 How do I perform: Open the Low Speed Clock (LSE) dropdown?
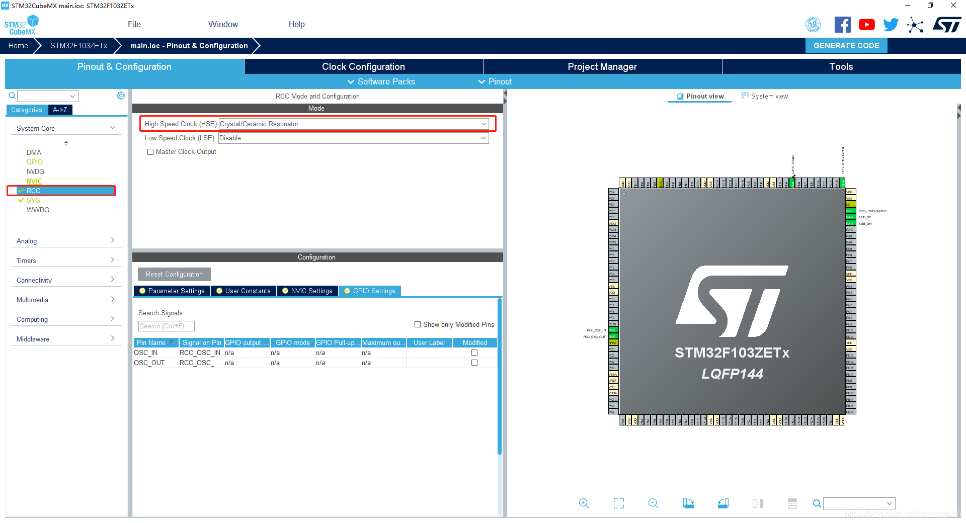(x=482, y=138)
